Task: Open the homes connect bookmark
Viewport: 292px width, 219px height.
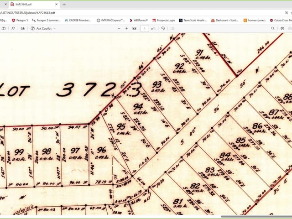Action: point(255,20)
